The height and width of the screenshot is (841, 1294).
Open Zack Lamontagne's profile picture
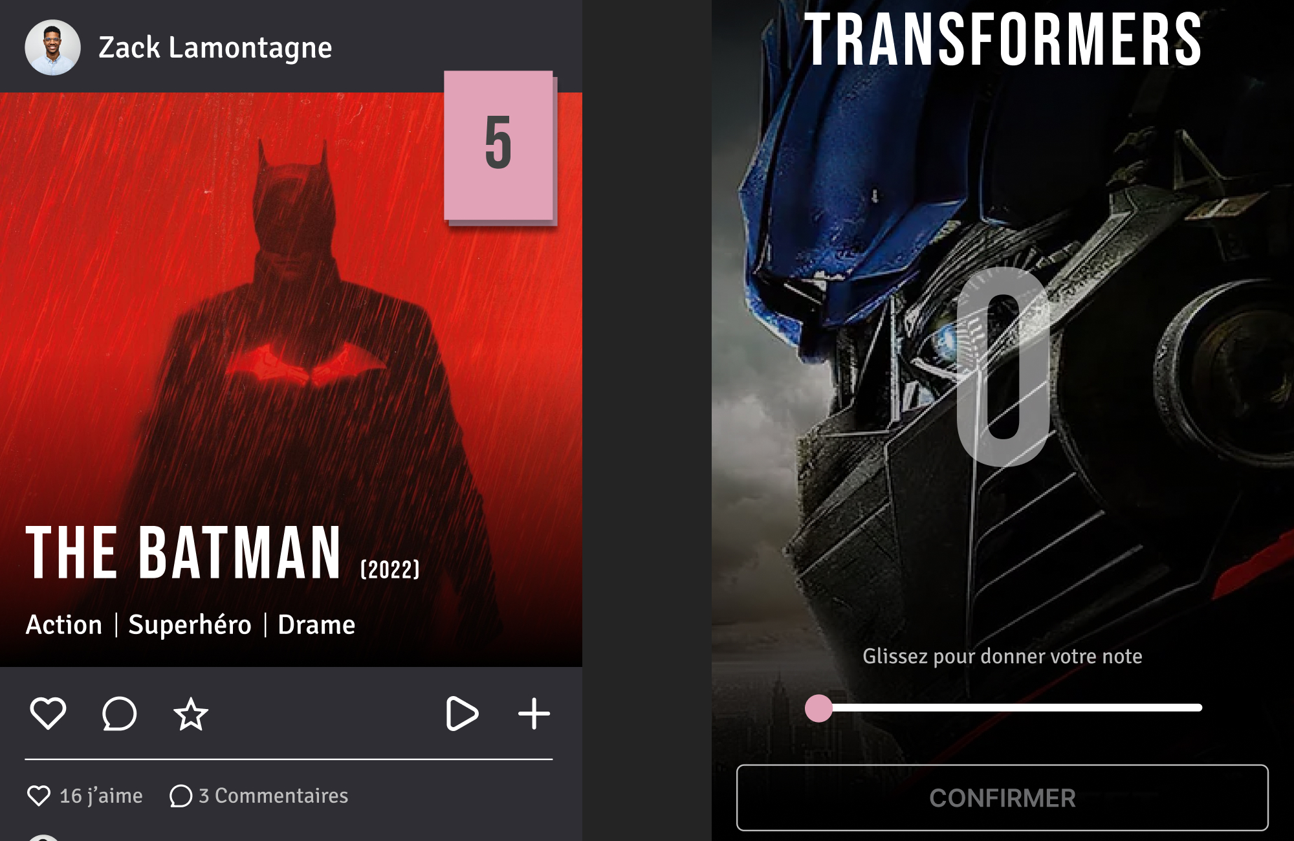click(52, 47)
